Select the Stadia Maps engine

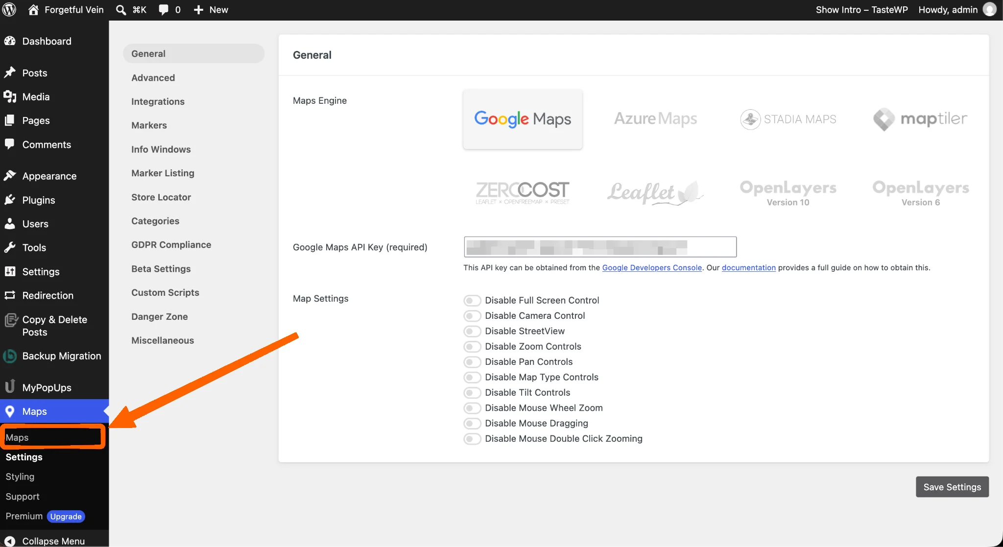[788, 119]
